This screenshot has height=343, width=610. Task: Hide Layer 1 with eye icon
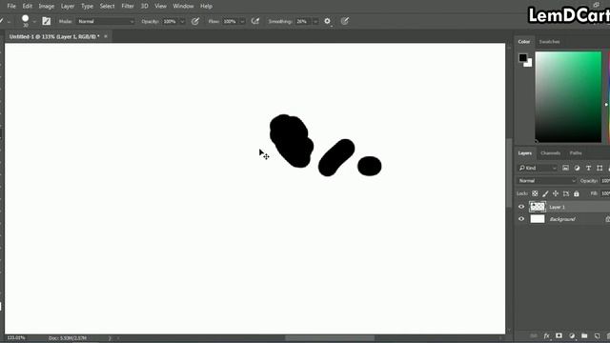click(521, 207)
